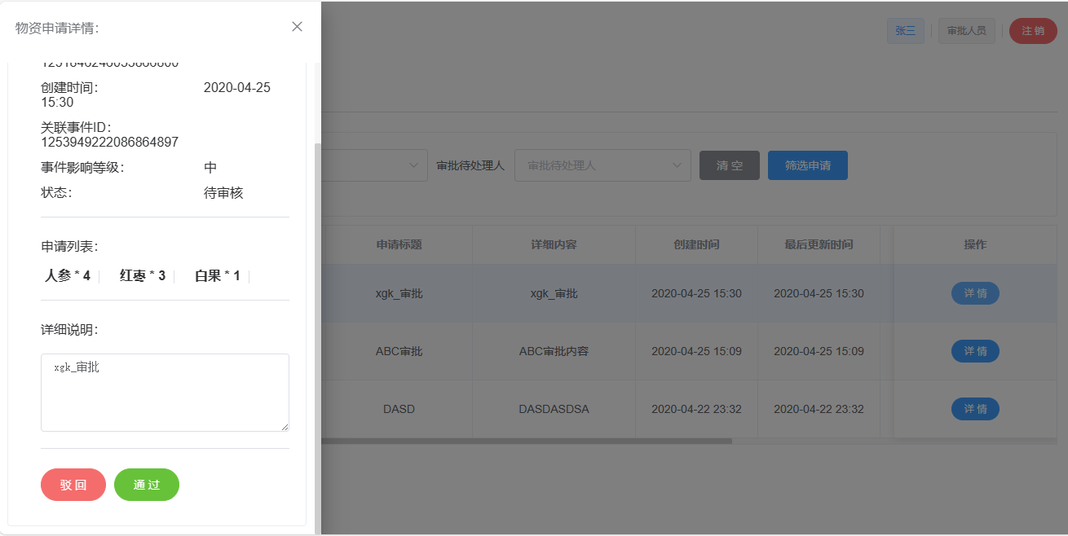Open 详情 for the DASD row
1068x536 pixels.
[975, 408]
